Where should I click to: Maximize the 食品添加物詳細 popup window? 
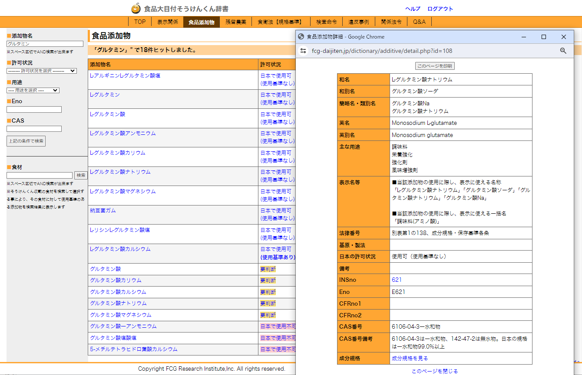[543, 37]
